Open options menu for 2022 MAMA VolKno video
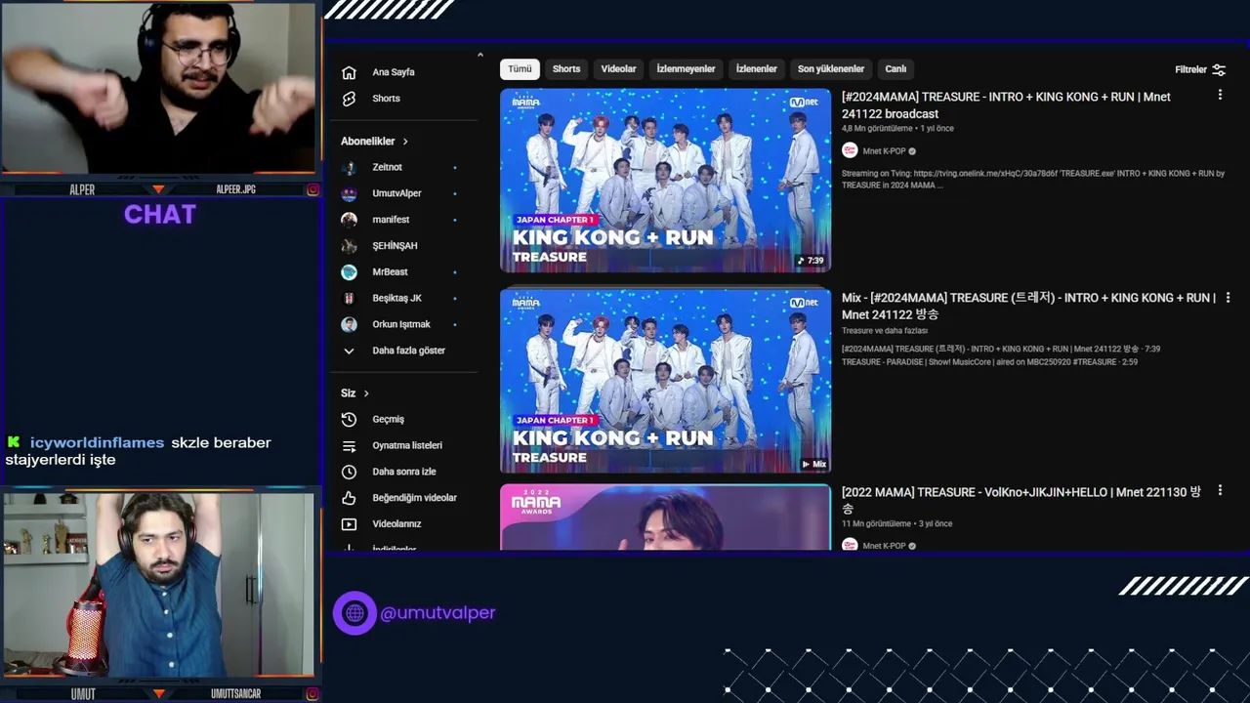 point(1220,490)
